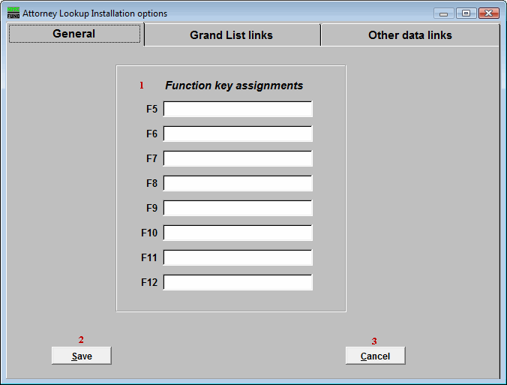Screen dimensions: 507x385
Task: Click the F5 assignment input field
Action: (237, 110)
